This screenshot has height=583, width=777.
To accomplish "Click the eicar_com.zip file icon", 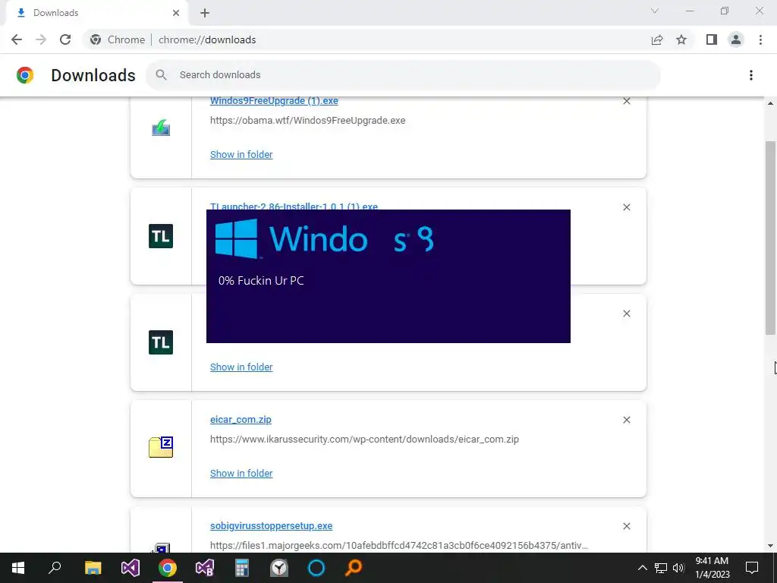I will [x=161, y=446].
